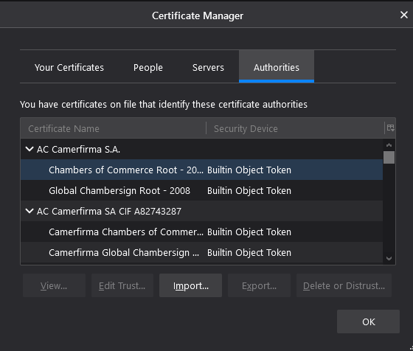The image size is (413, 351).
Task: Sort by the Certificate Name column header
Action: [114, 128]
